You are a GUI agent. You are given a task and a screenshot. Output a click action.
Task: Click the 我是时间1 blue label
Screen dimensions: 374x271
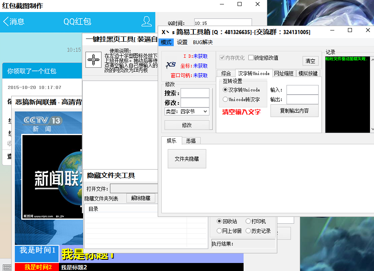click(x=37, y=253)
